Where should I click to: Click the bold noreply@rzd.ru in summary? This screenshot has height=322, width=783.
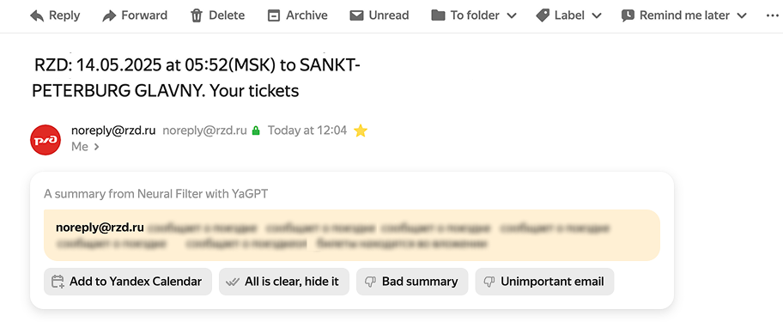[x=100, y=228]
